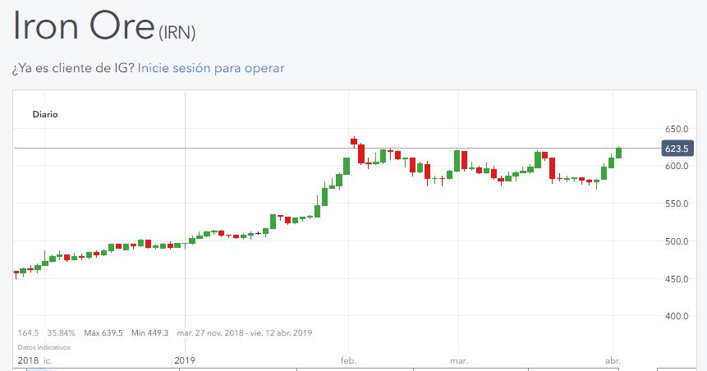707x371 pixels.
Task: Click the 'Iron Ore' heading
Action: (85, 25)
